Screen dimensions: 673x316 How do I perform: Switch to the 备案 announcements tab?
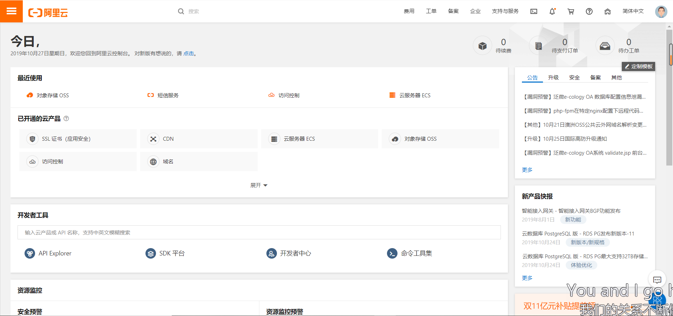tap(596, 78)
